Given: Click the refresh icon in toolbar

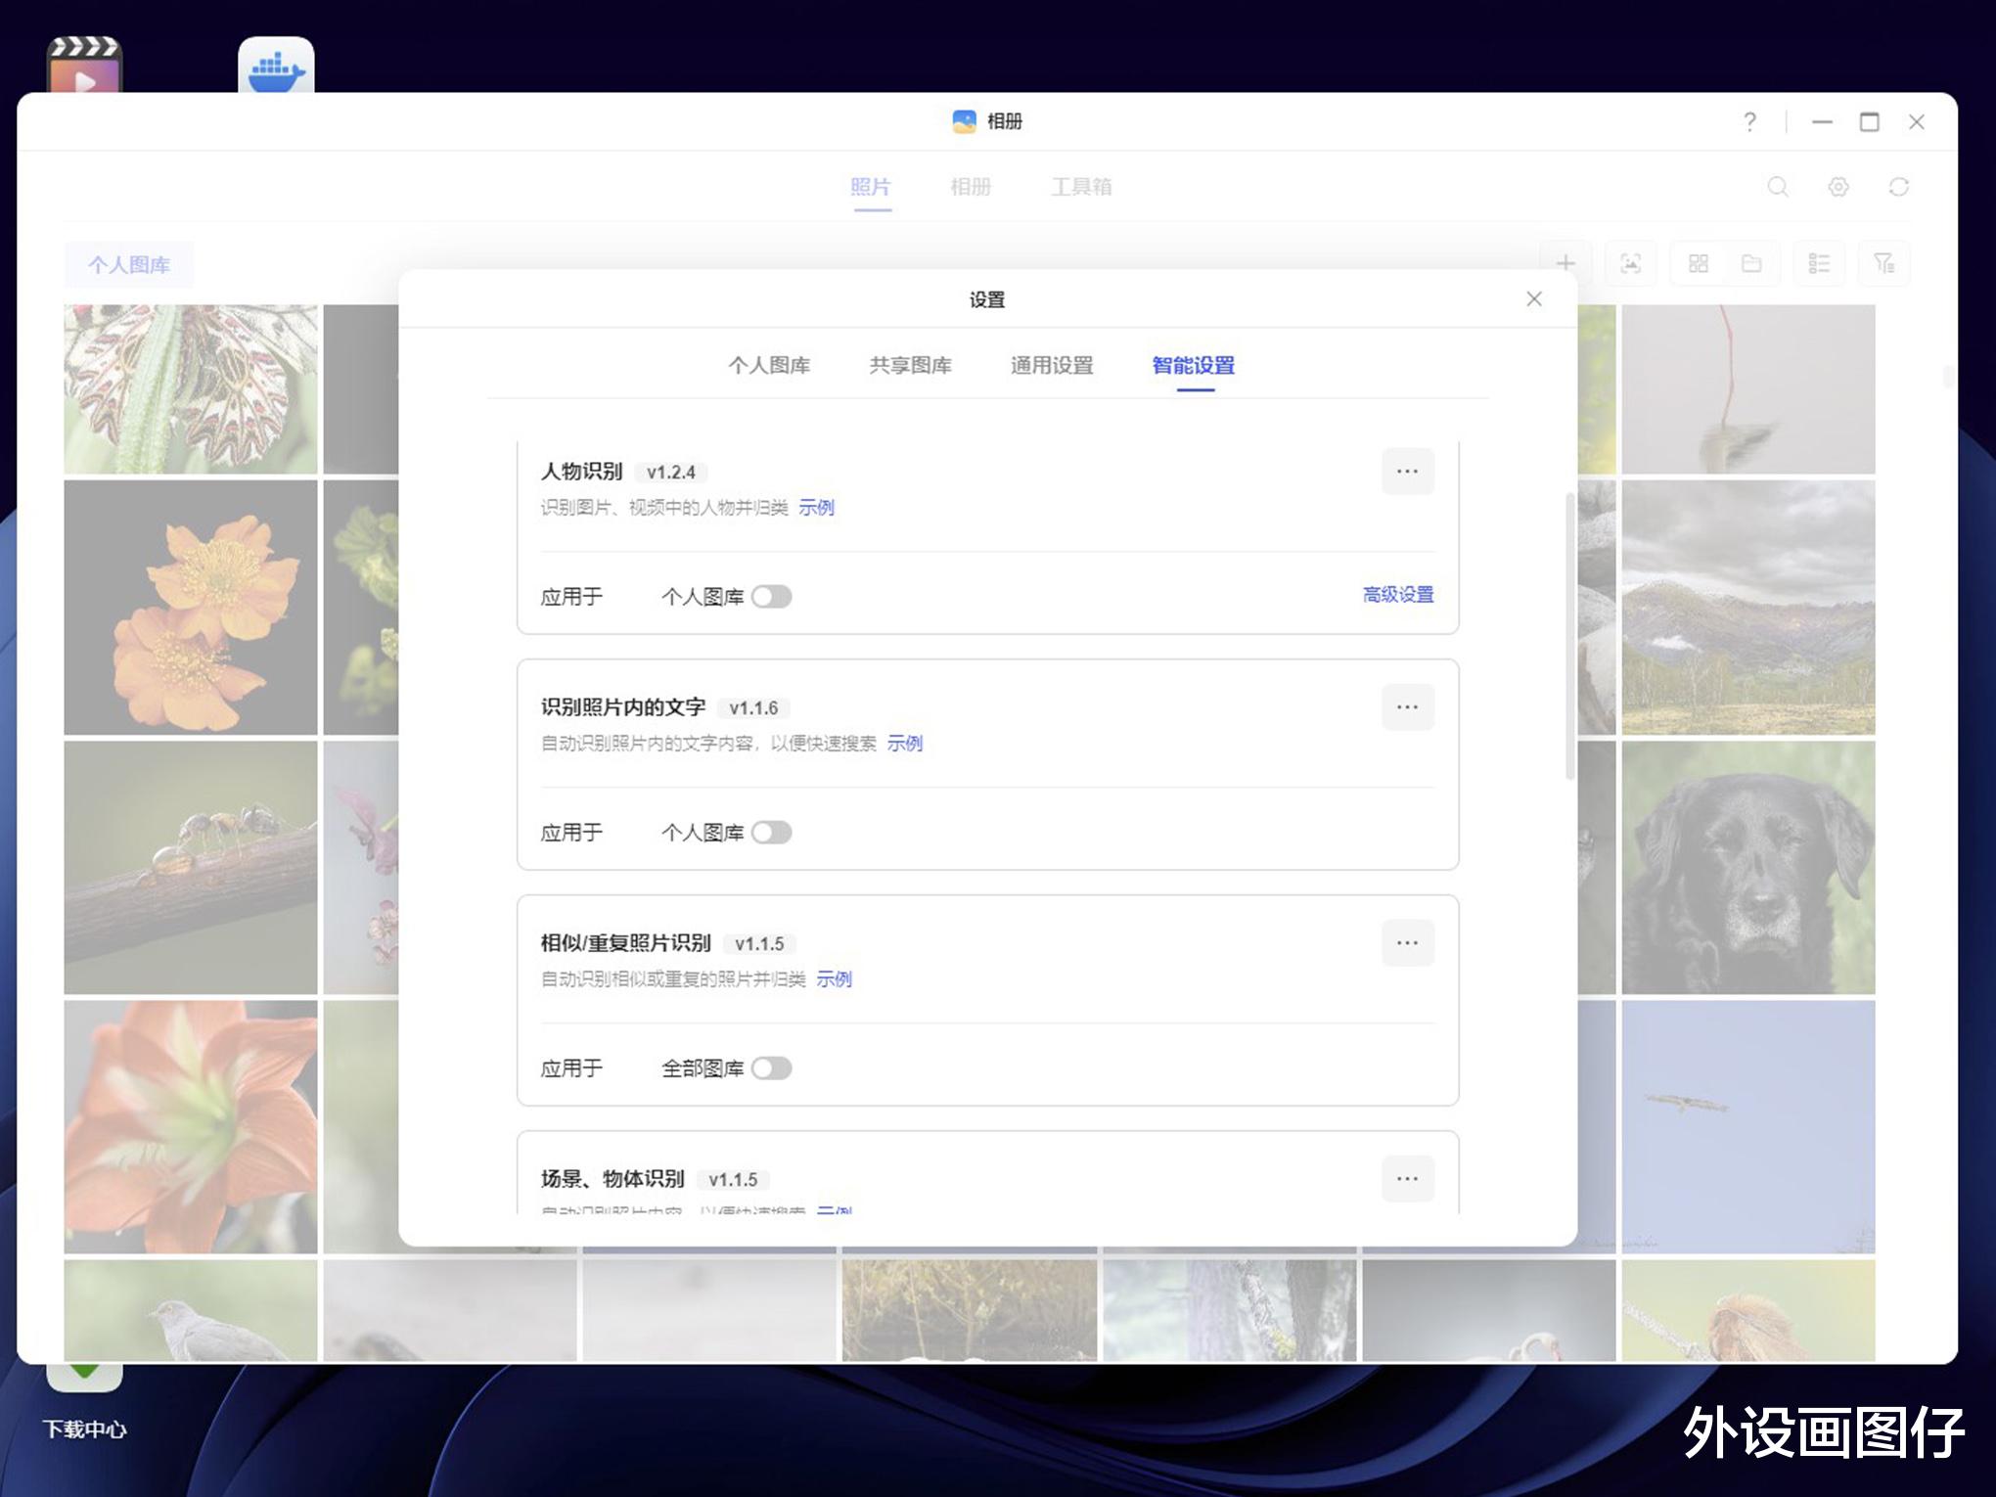Looking at the screenshot, I should pyautogui.click(x=1898, y=187).
